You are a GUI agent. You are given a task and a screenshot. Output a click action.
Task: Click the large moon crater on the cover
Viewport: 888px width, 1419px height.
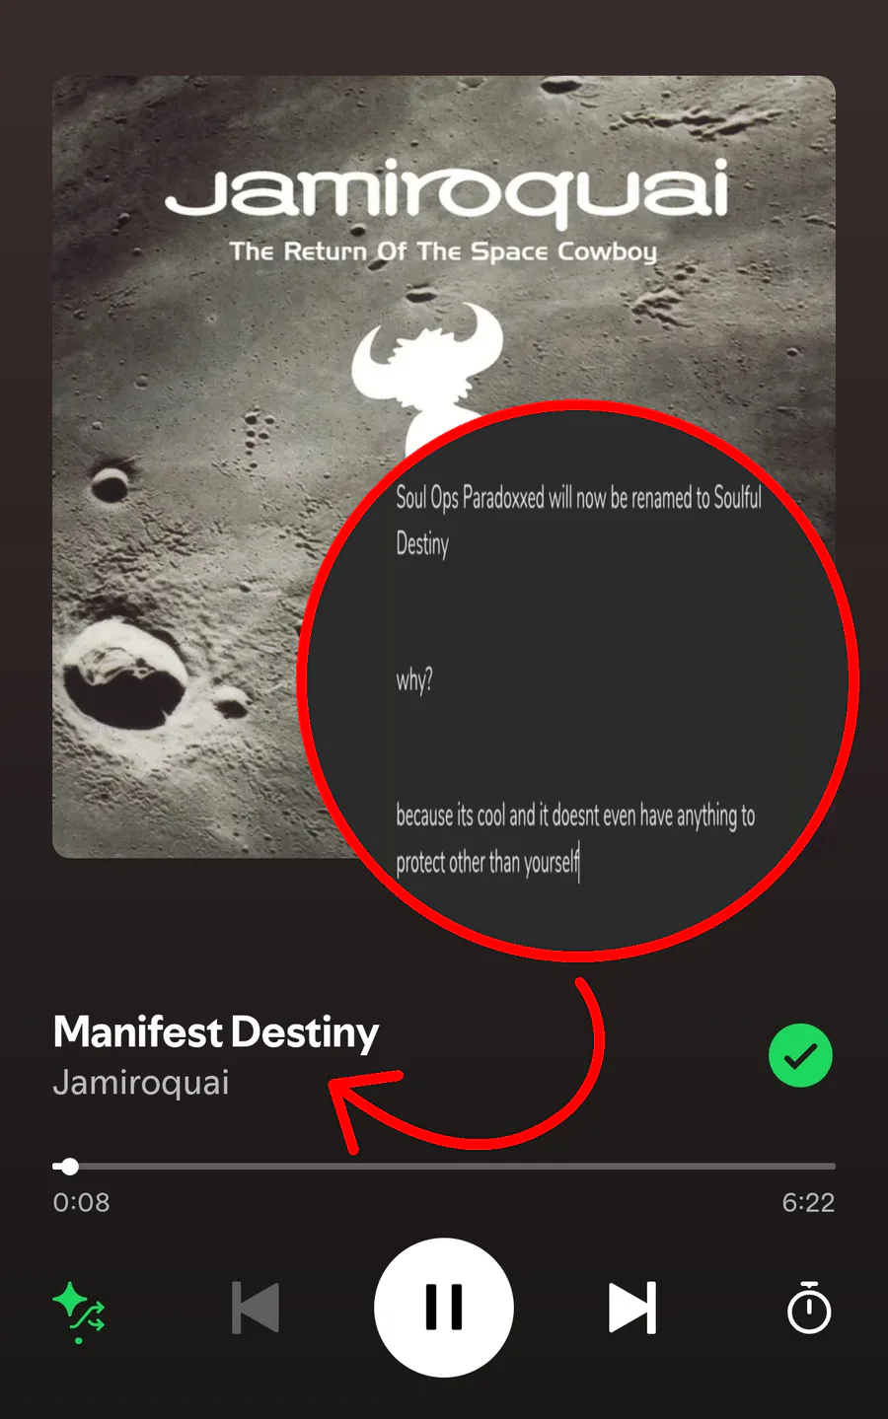click(123, 675)
